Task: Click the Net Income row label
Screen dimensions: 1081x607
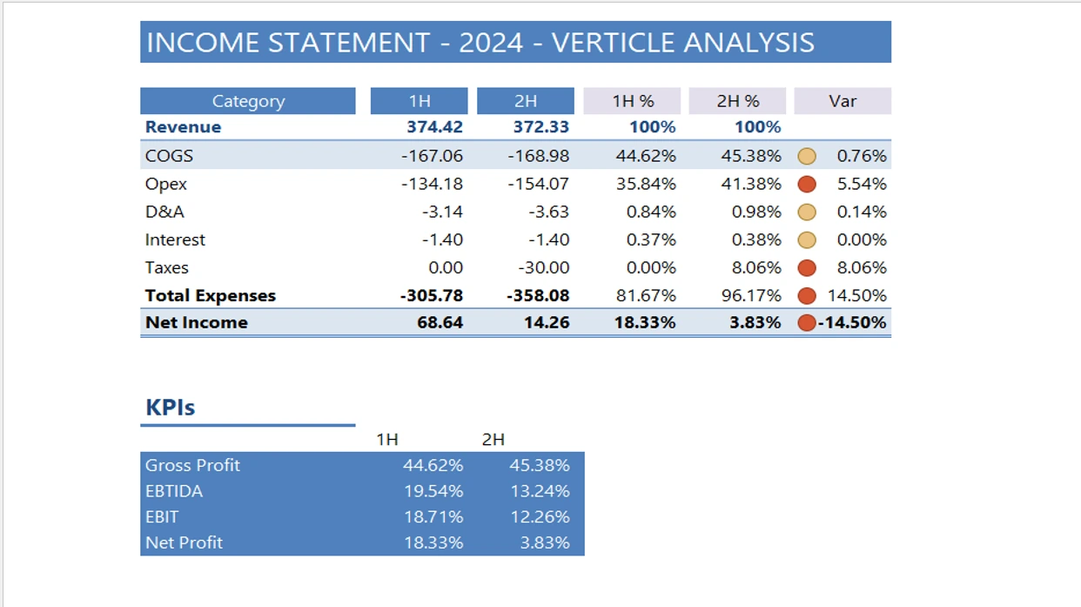Action: click(197, 323)
